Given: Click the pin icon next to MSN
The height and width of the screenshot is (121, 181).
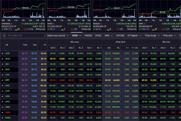Looking at the screenshot, I should (2, 113).
